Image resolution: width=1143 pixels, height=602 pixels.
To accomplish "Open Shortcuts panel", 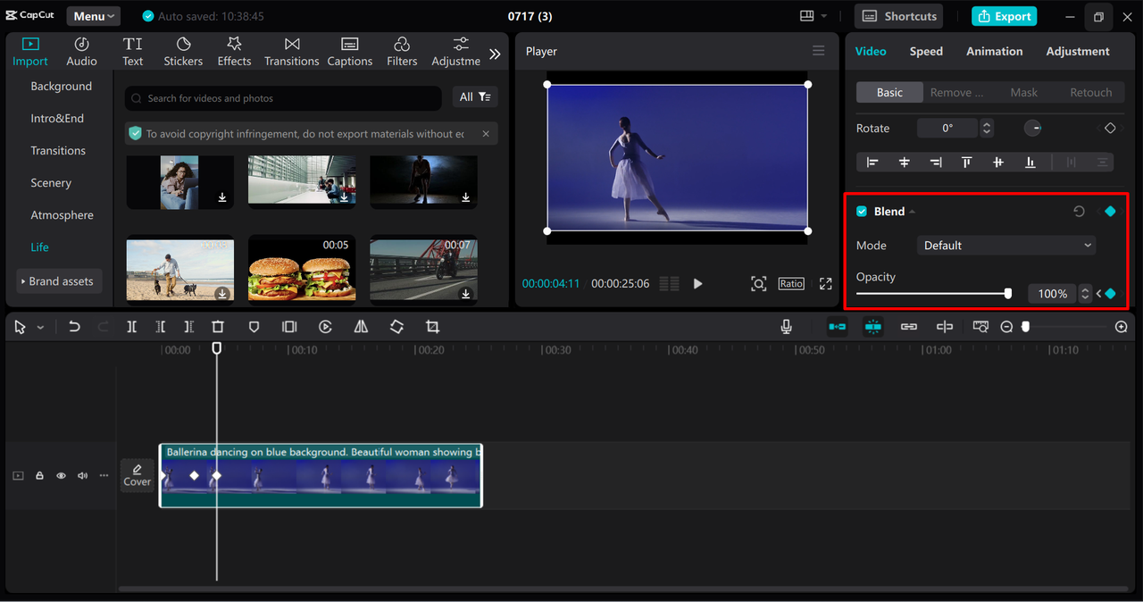I will pos(900,16).
